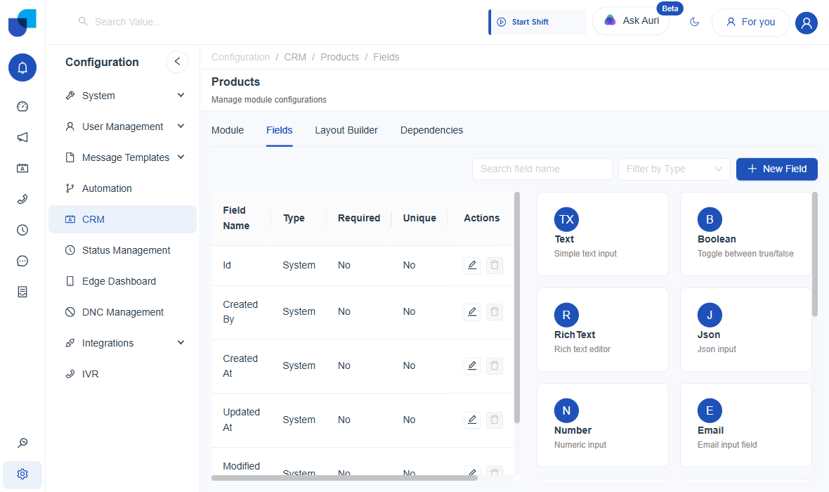This screenshot has width=829, height=492.
Task: Select the Text field type card
Action: pos(603,234)
